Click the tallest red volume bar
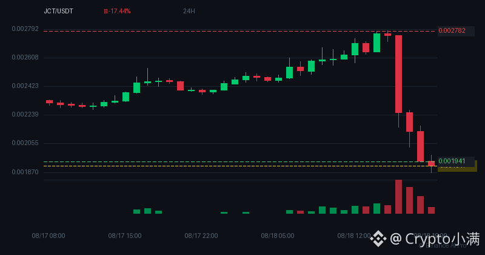This screenshot has width=485, height=255. coord(399,197)
